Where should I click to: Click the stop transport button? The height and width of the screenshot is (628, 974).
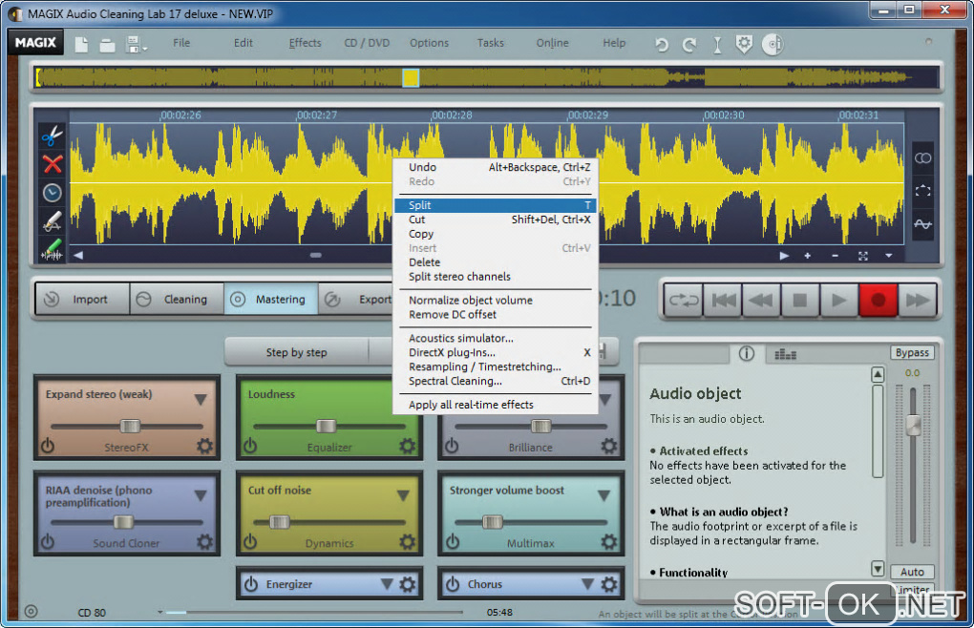(799, 301)
